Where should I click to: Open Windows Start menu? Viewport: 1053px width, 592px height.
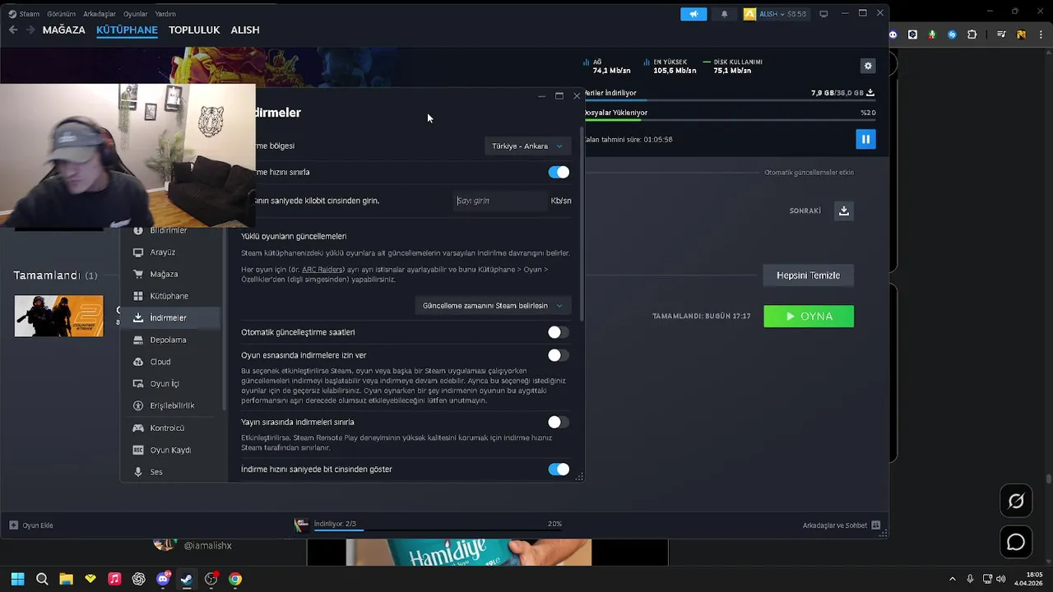tap(17, 579)
